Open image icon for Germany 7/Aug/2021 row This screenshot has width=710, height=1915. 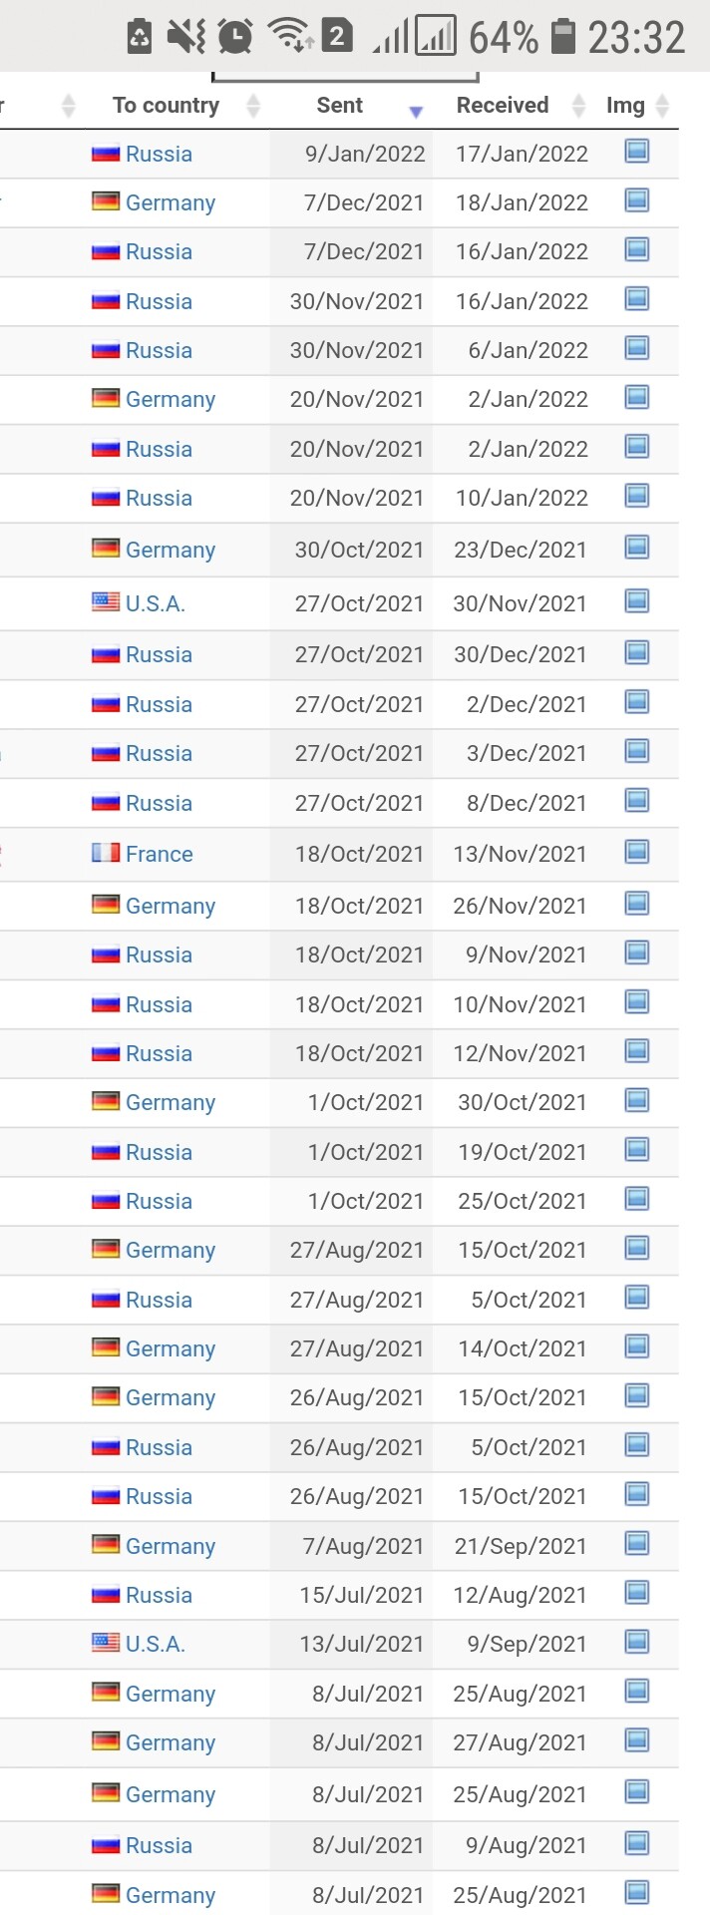[x=636, y=1544]
